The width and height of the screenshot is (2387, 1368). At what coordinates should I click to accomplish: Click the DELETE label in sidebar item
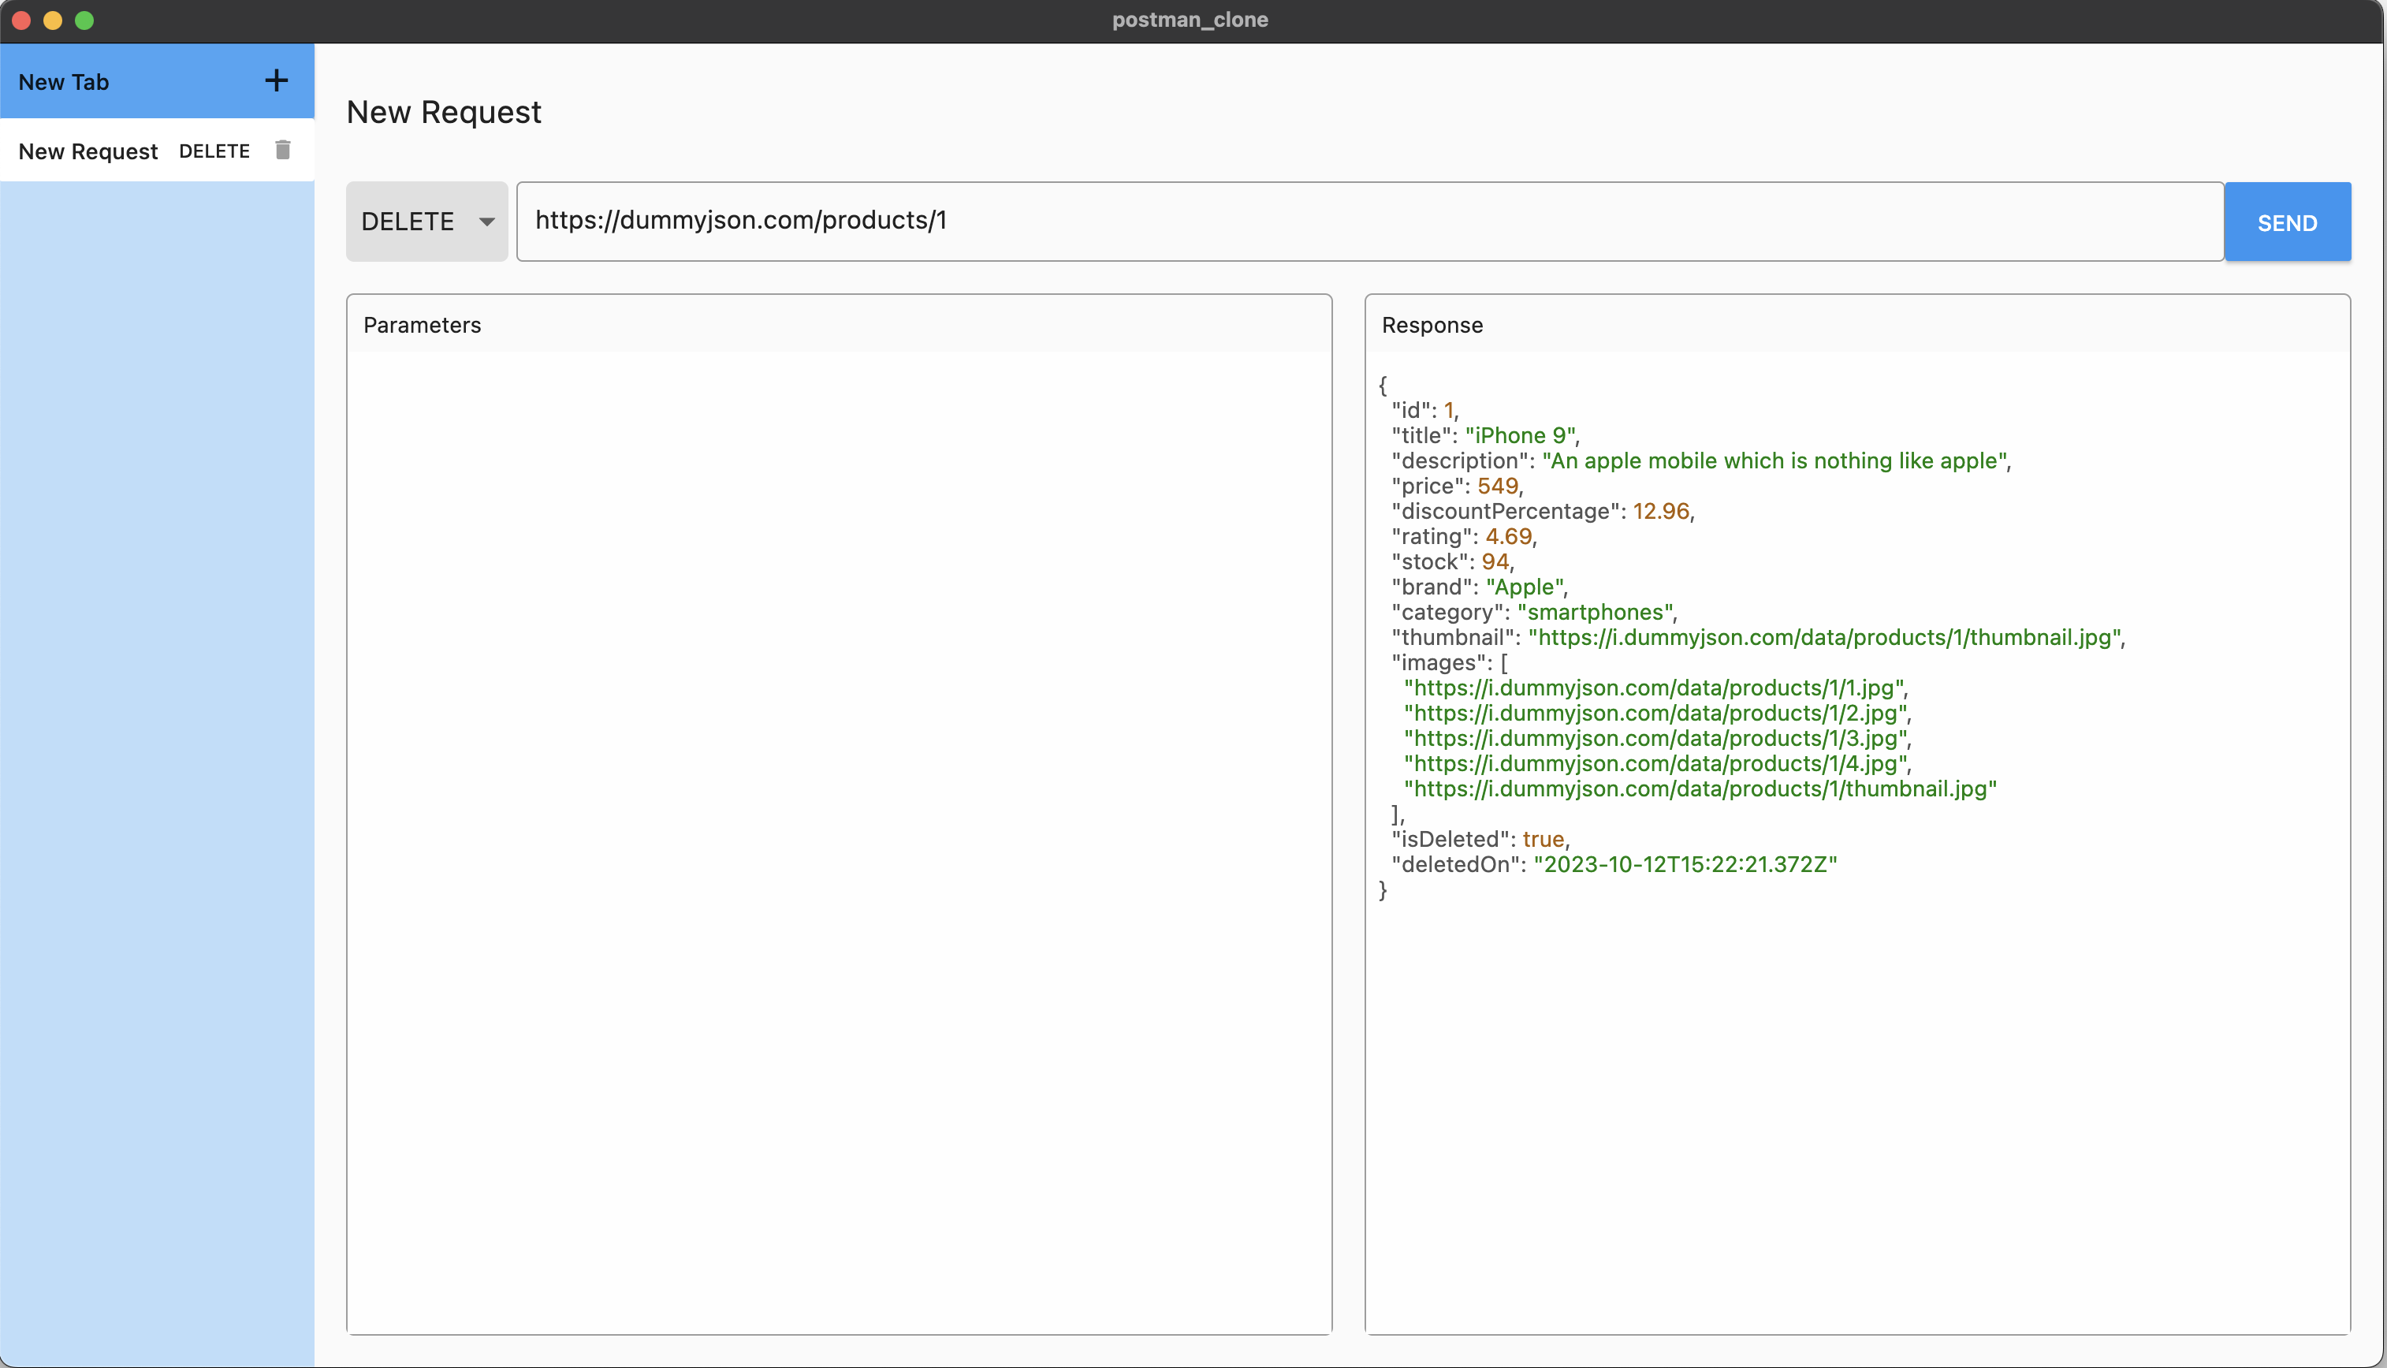[214, 151]
